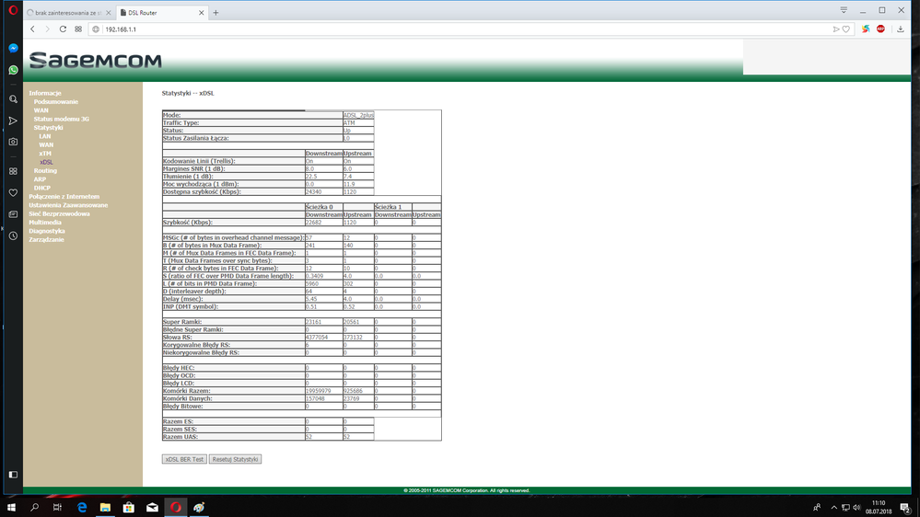Viewport: 920px width, 517px height.
Task: Open xTM statistics
Action: tap(45, 154)
